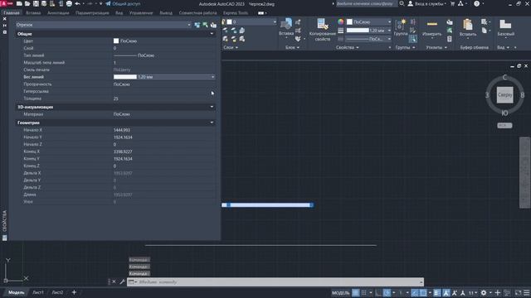Screen dimensions: 531x298
Task: Click МОДЕЛЬ button in status bar
Action: (340, 292)
